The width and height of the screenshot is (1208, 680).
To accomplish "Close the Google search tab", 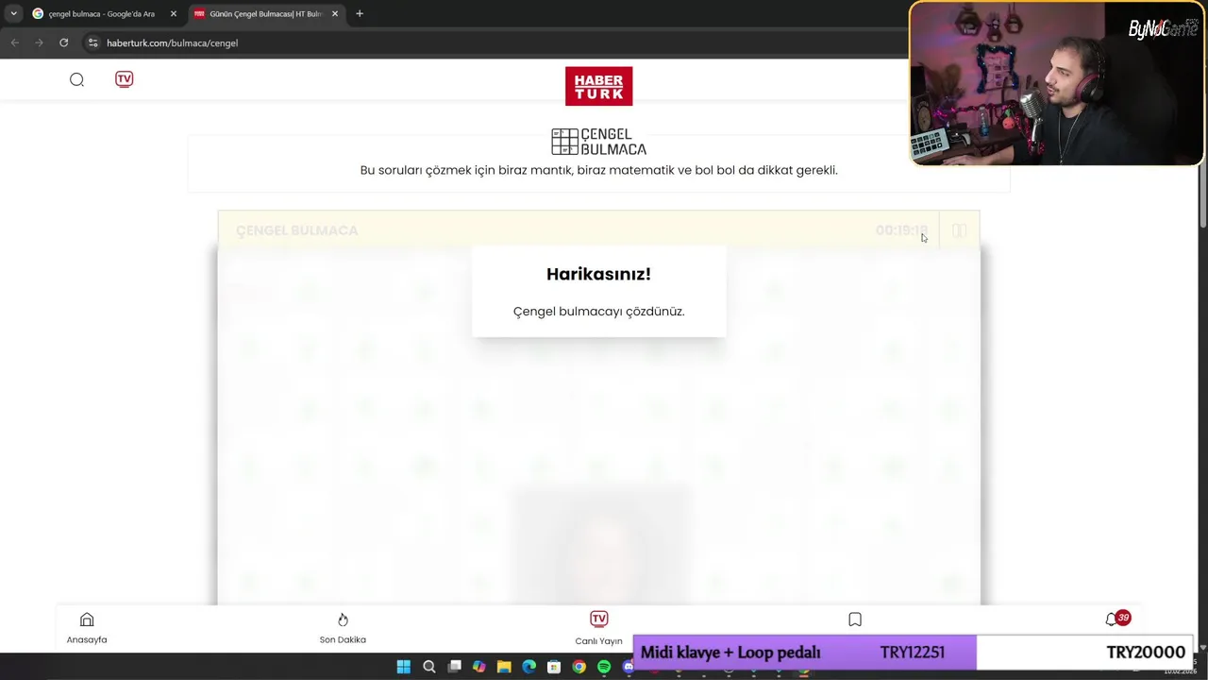I will coord(173,13).
